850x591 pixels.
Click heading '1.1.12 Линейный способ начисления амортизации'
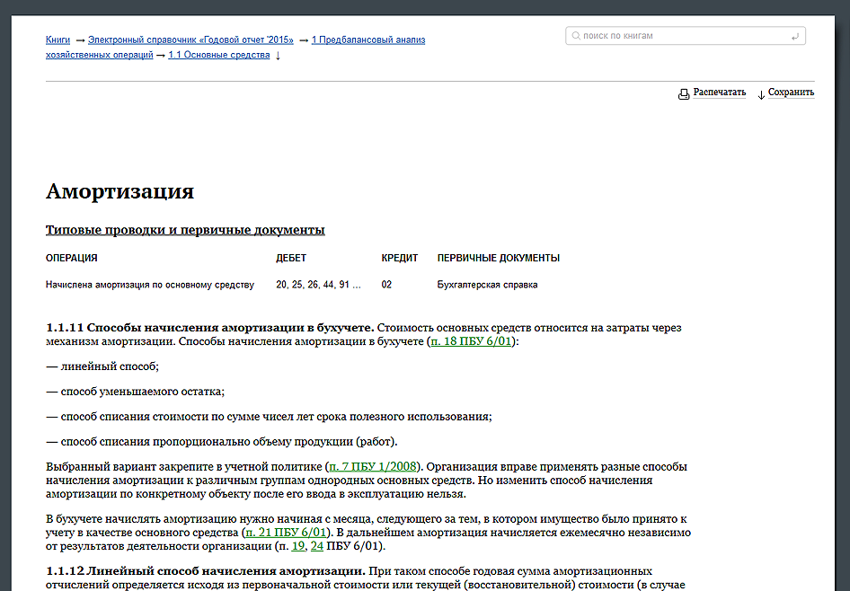tap(206, 571)
